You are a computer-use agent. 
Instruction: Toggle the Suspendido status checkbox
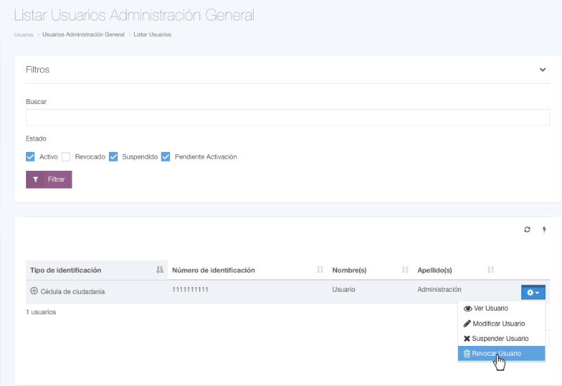pos(114,157)
